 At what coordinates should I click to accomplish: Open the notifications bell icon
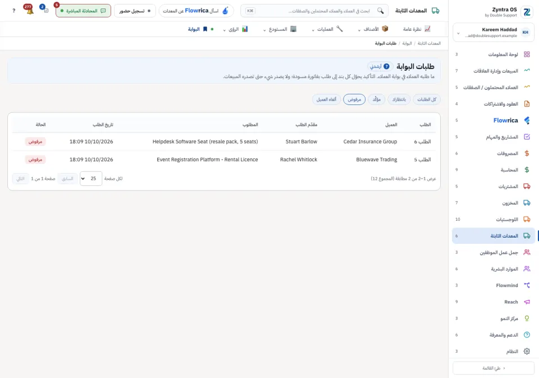click(30, 11)
